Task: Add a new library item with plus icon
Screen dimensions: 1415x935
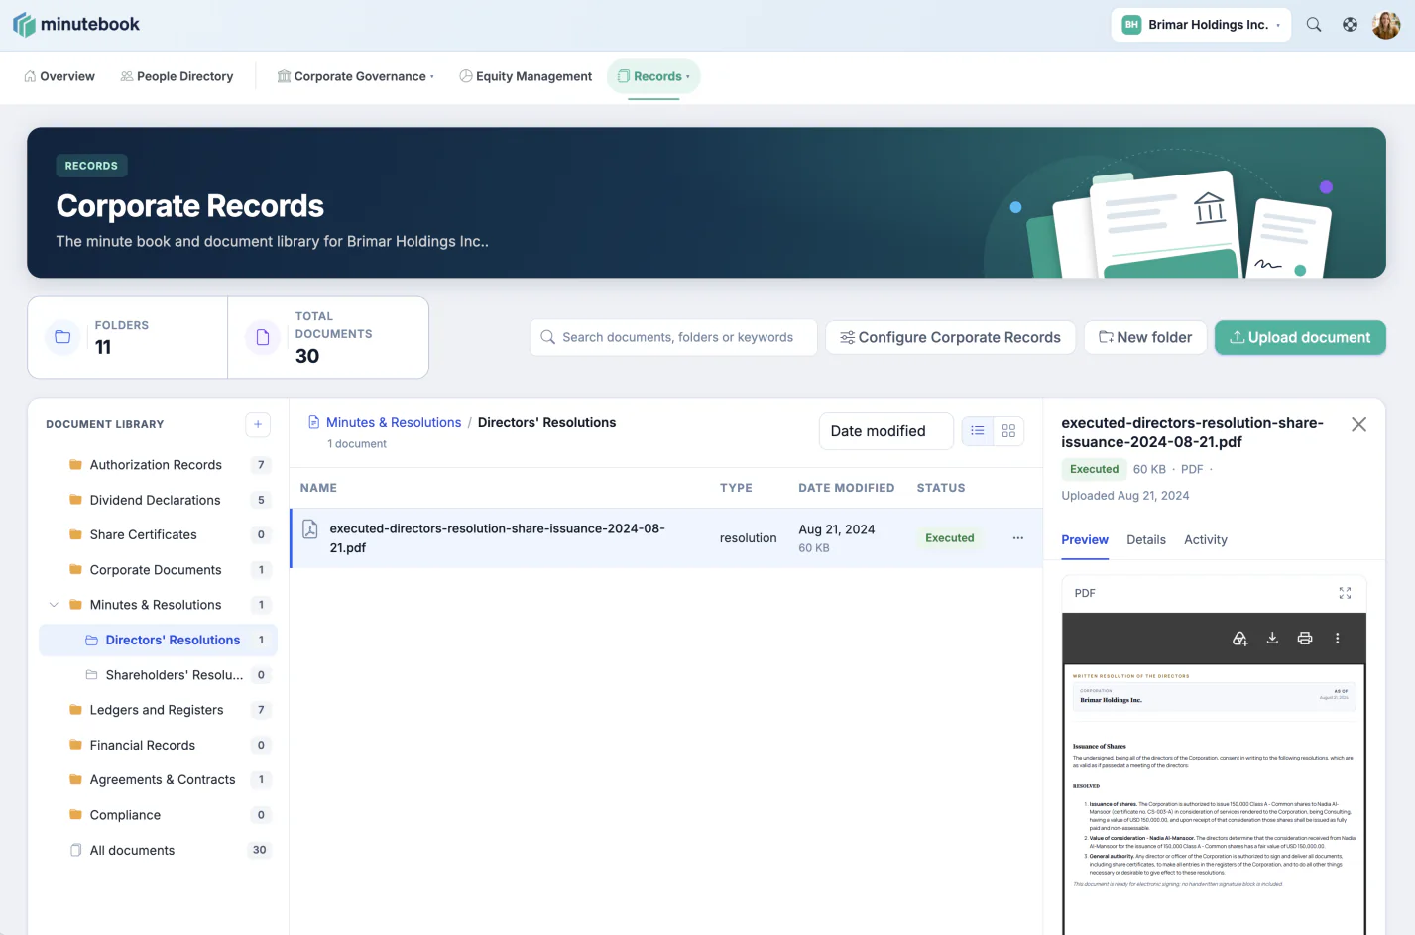Action: tap(258, 424)
